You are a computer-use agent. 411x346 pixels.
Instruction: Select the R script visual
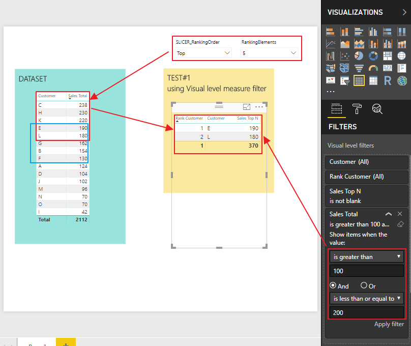(388, 80)
